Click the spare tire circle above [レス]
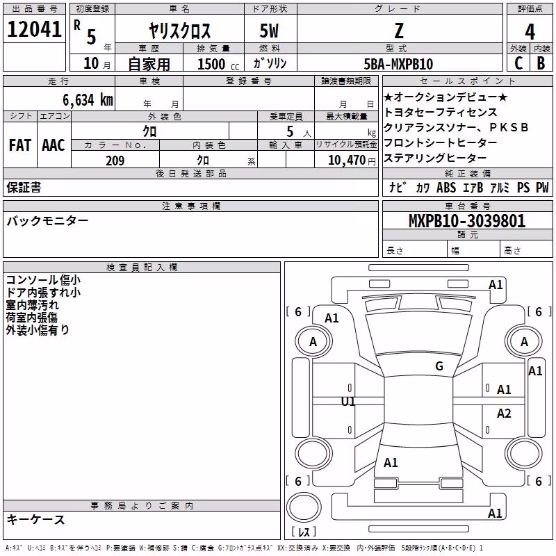 304,507
